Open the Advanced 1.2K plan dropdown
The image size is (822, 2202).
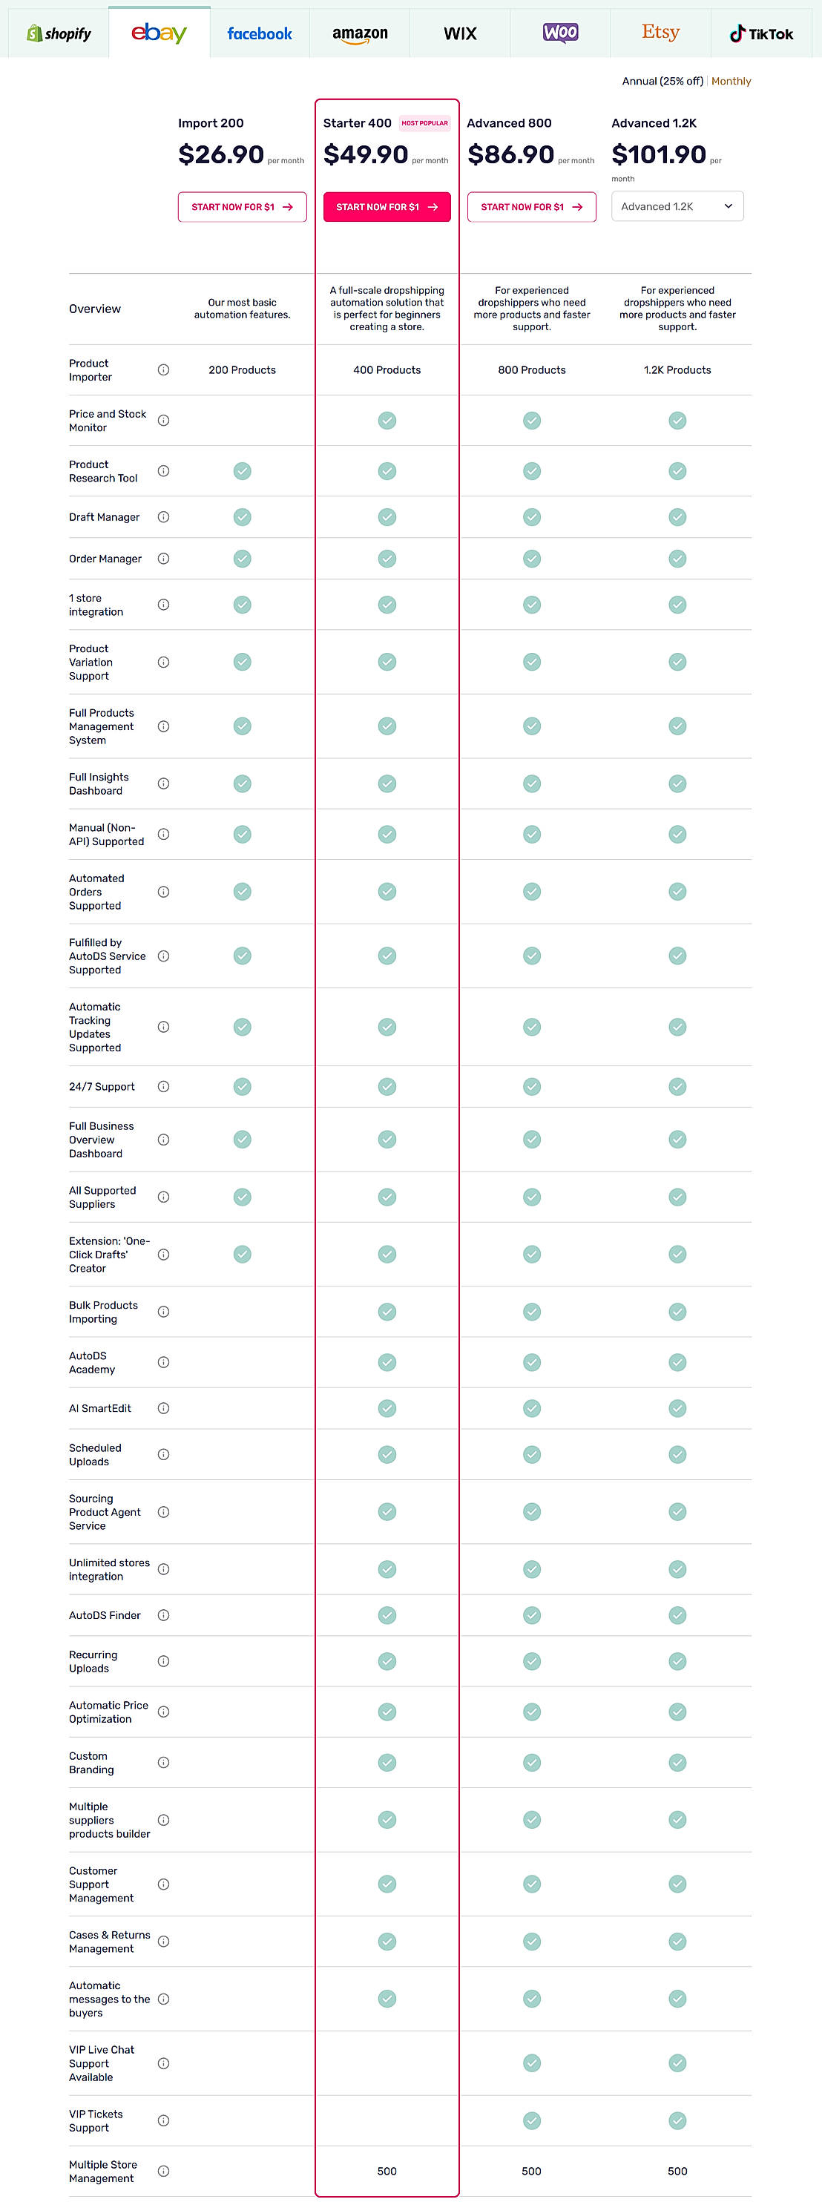(x=677, y=206)
